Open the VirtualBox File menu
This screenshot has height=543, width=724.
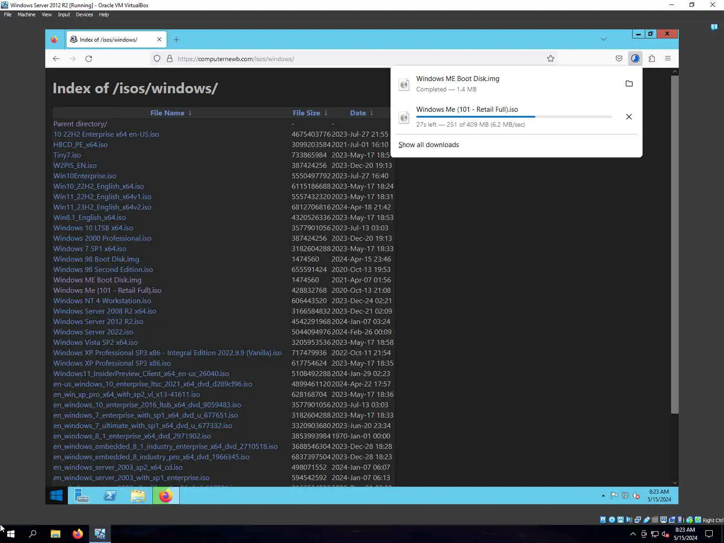point(8,14)
